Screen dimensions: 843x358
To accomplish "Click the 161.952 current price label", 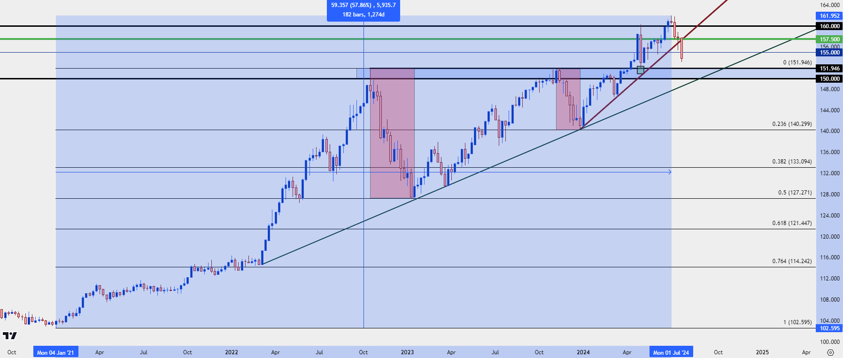I will (x=829, y=16).
